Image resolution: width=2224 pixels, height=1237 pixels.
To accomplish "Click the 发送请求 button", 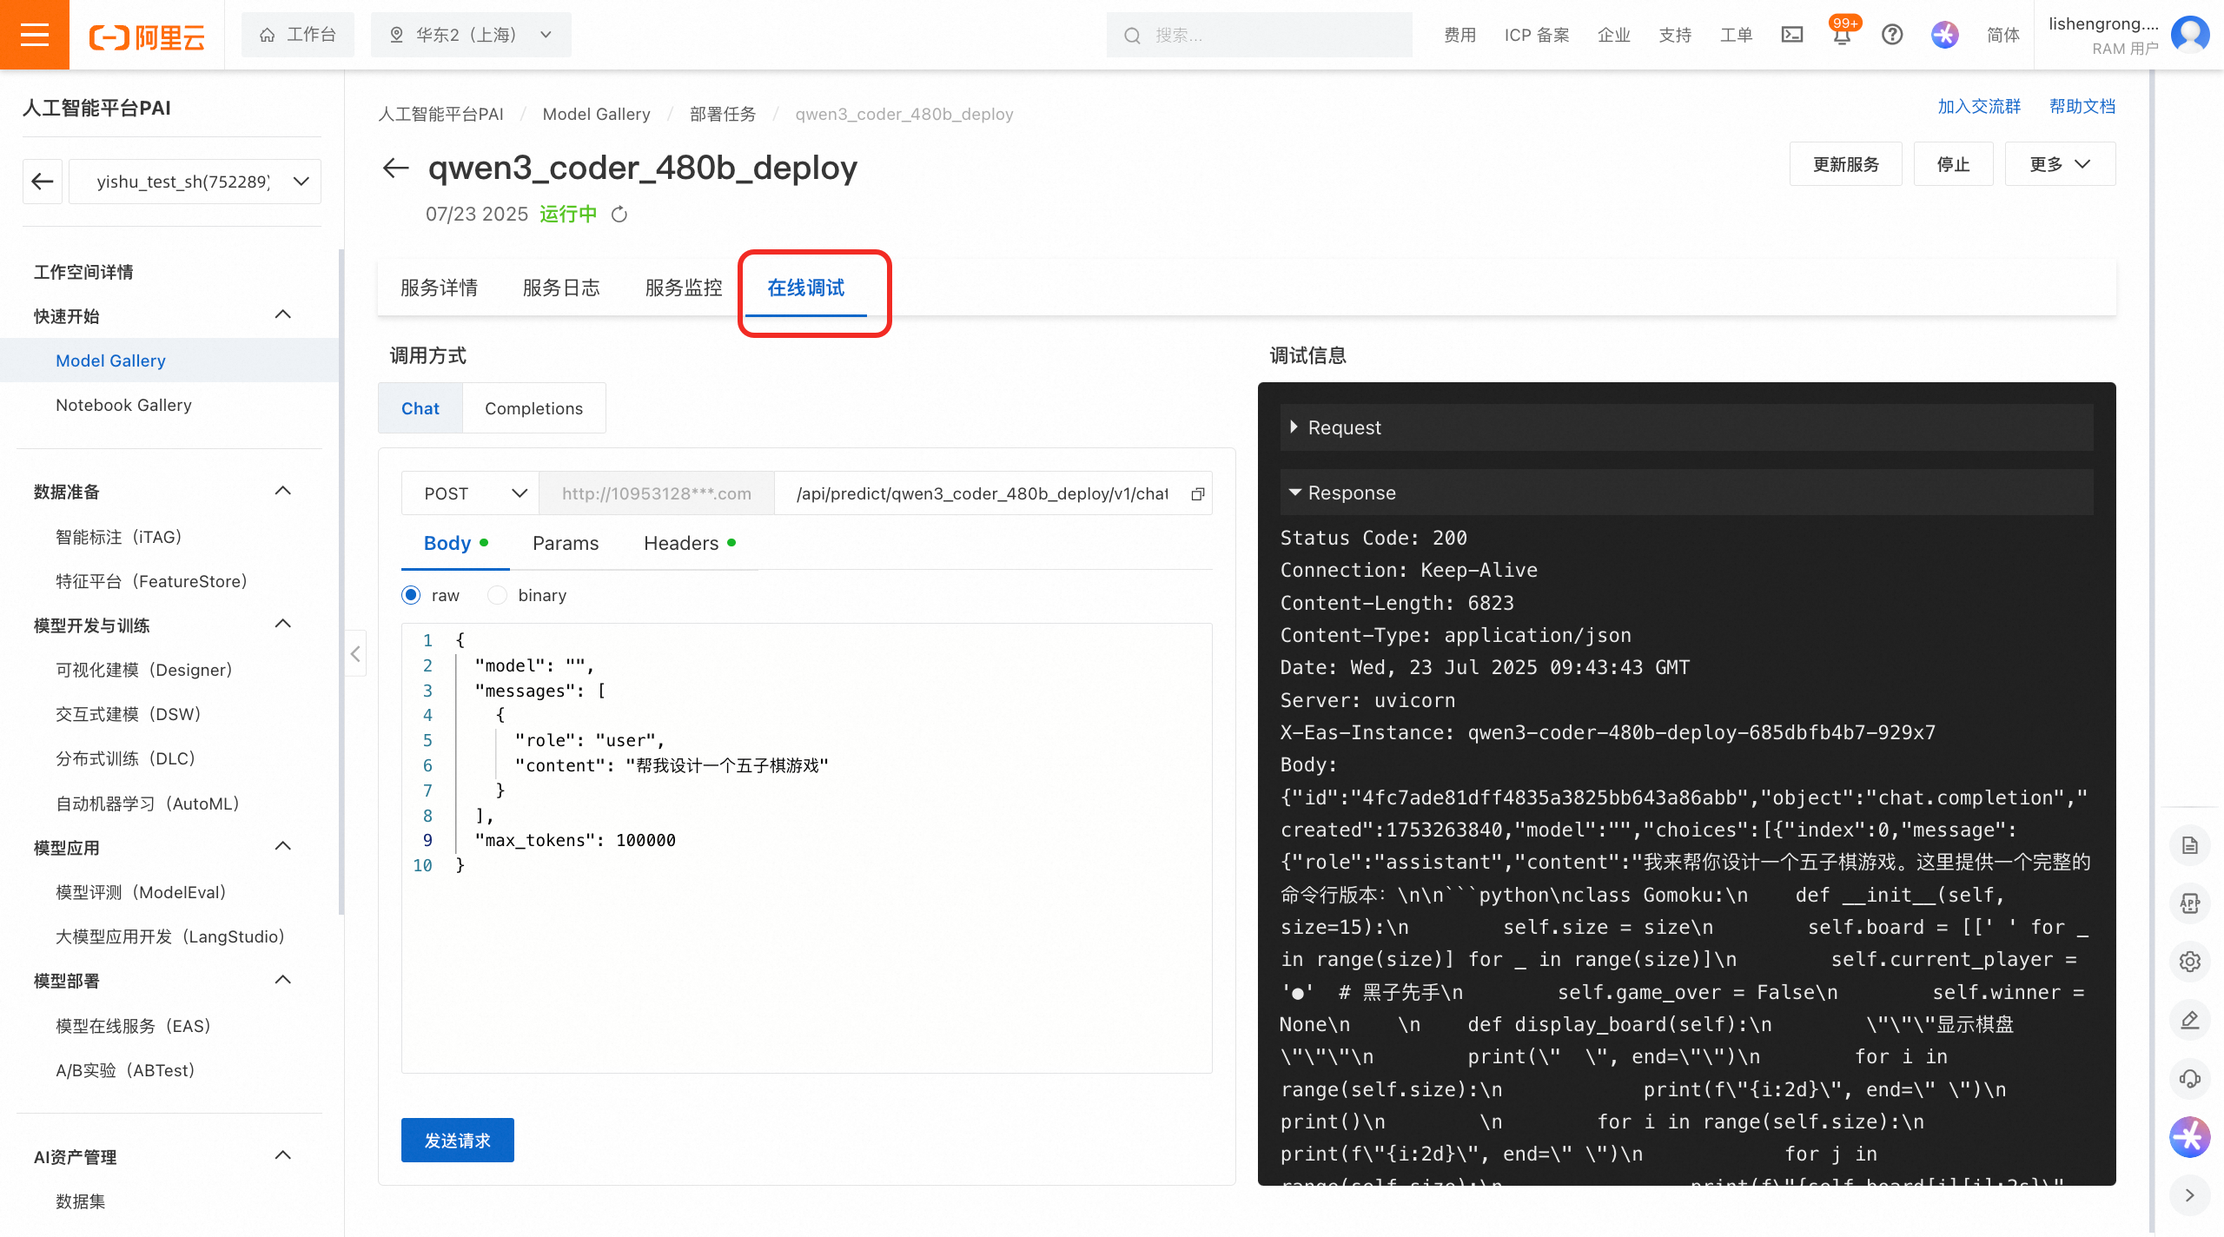I will pyautogui.click(x=457, y=1140).
